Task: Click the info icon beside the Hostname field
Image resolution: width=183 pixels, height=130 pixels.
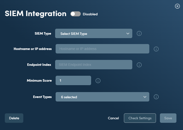Action: (x=156, y=49)
